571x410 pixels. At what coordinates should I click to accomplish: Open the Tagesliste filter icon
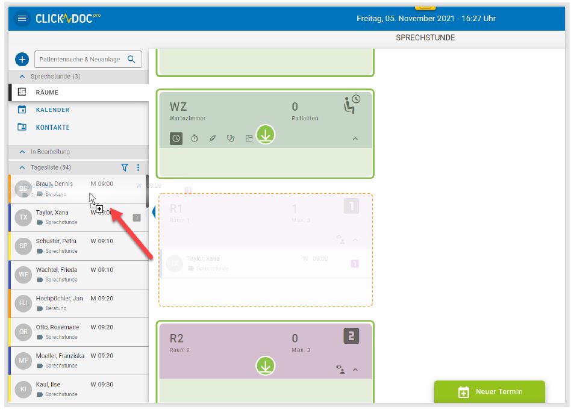coord(125,167)
